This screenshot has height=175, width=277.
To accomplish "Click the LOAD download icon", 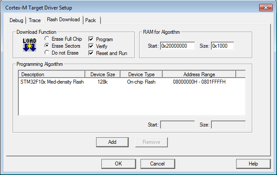I will pos(30,45).
